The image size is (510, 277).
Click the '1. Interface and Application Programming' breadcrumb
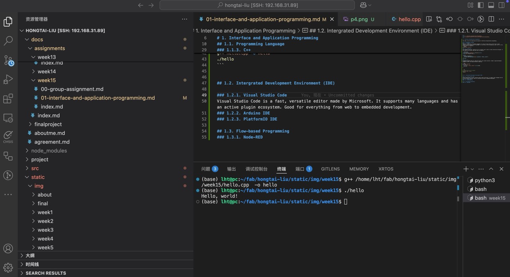pos(245,31)
